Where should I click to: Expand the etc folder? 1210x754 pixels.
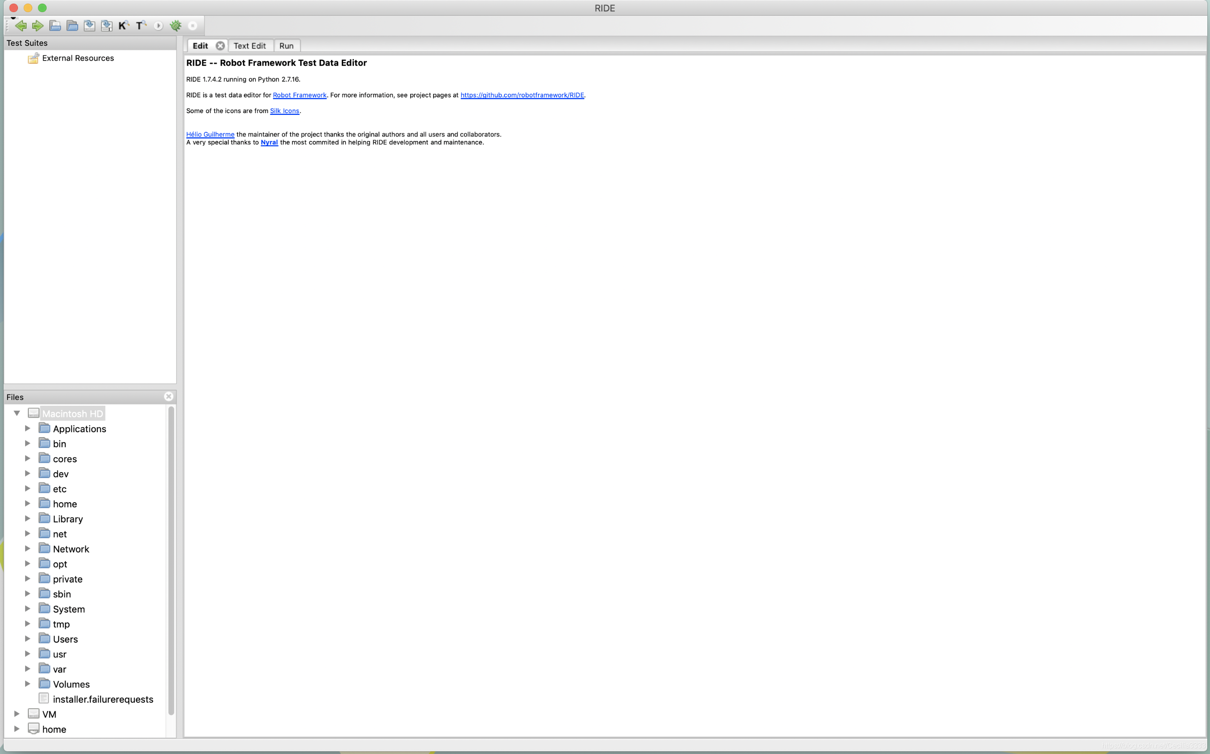coord(28,488)
